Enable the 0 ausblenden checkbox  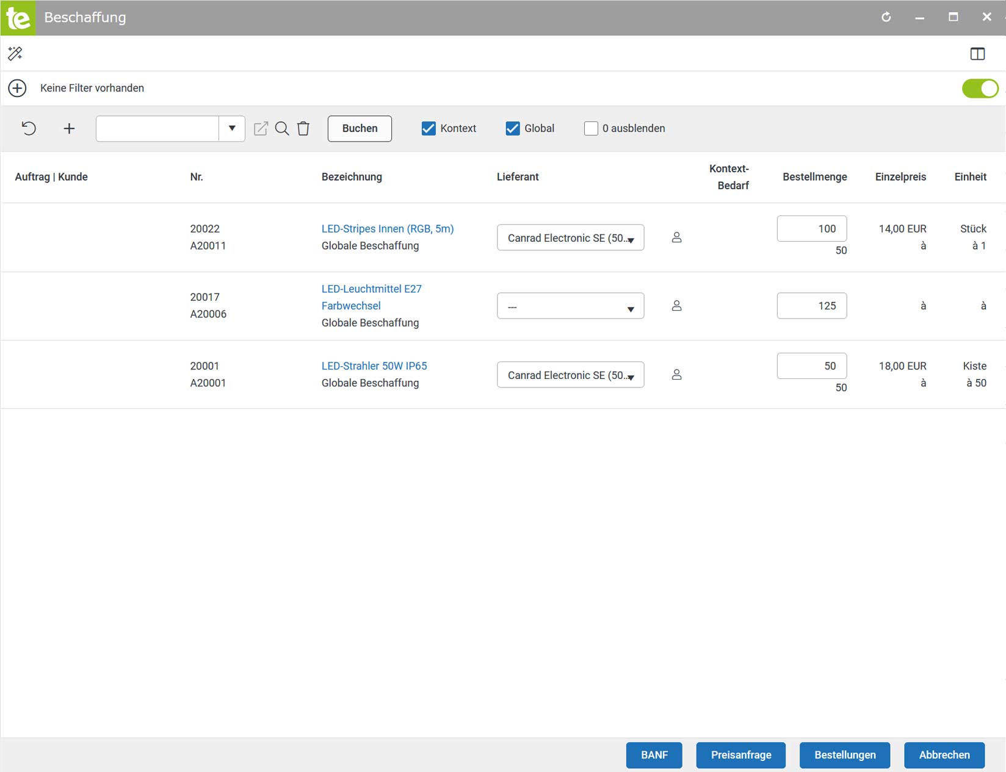pyautogui.click(x=591, y=128)
